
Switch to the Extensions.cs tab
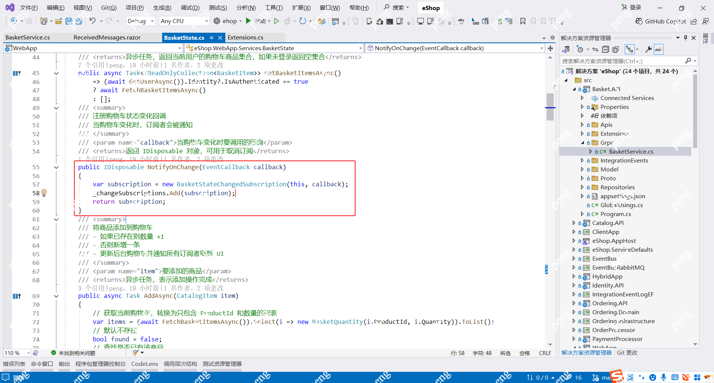pyautogui.click(x=245, y=37)
